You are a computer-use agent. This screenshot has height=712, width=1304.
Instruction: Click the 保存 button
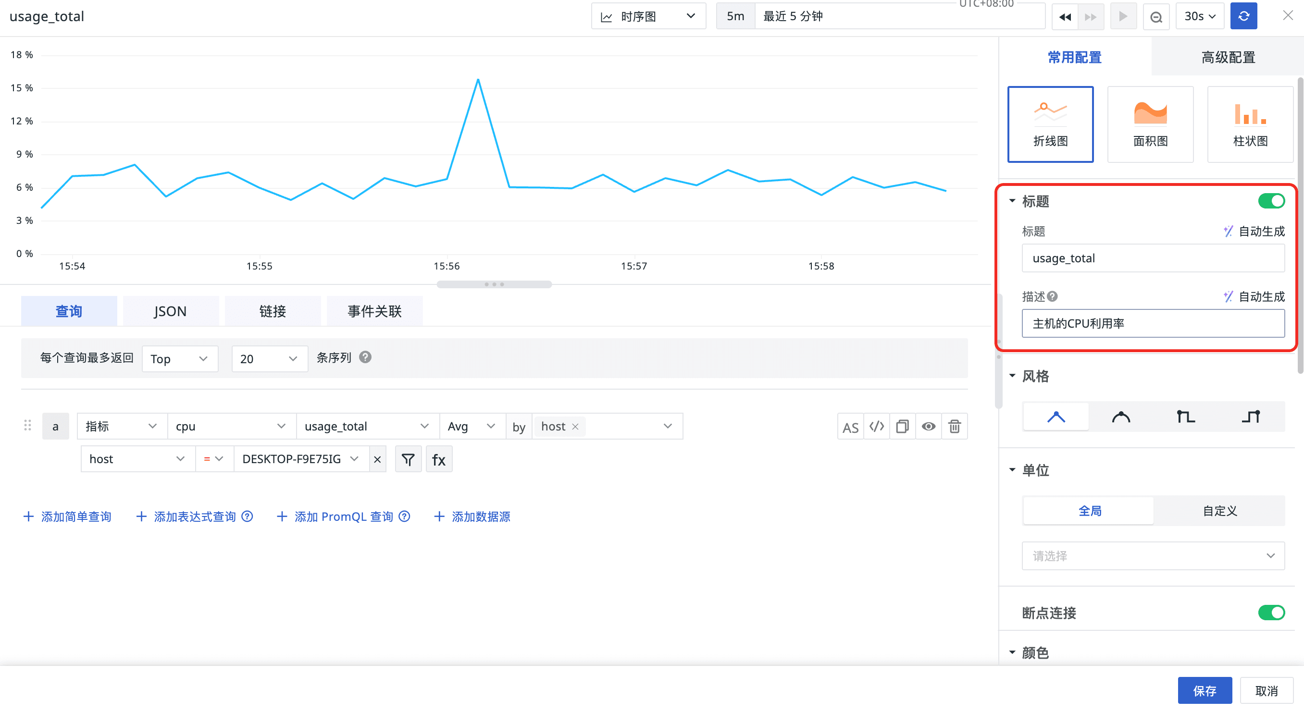click(1205, 691)
